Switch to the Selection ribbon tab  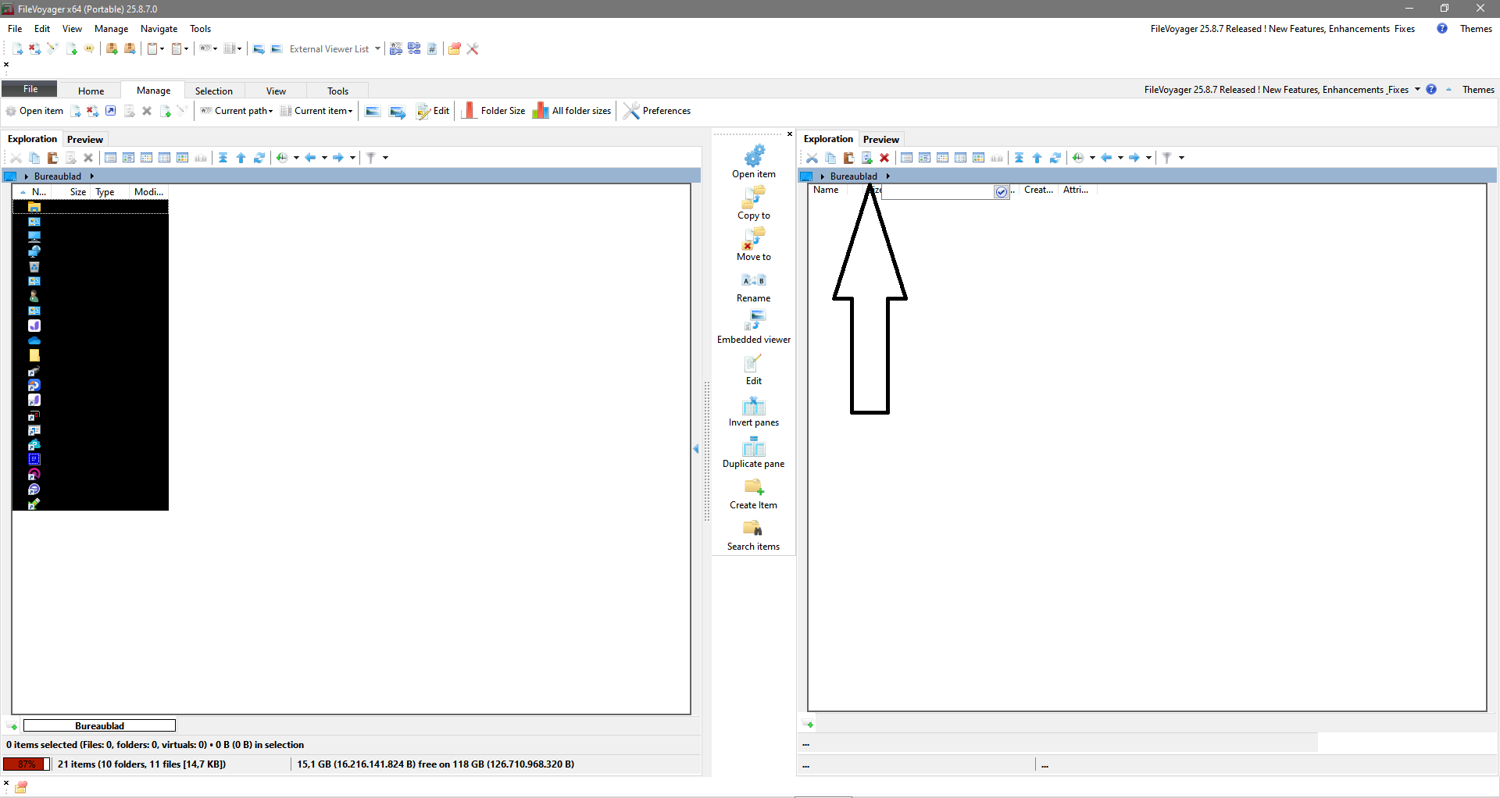(x=213, y=91)
